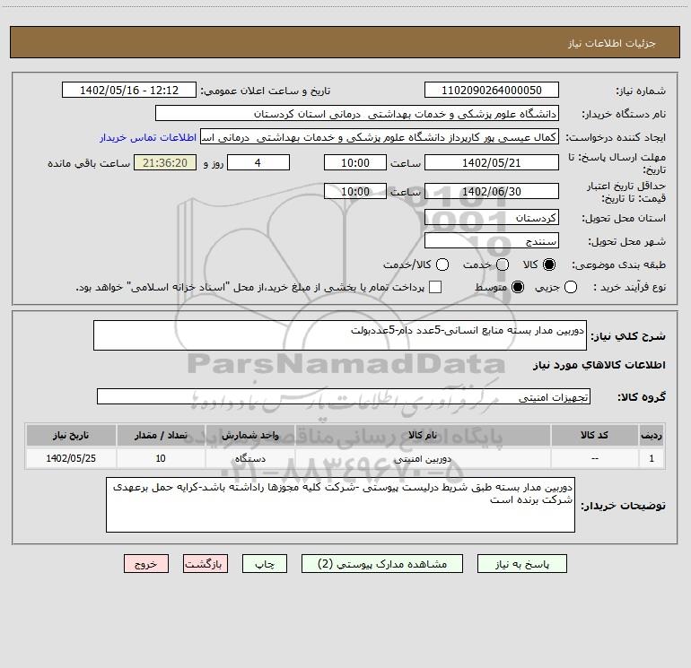This screenshot has width=691, height=668.
Task: Click the کد کالا column header
Action: 594,436
